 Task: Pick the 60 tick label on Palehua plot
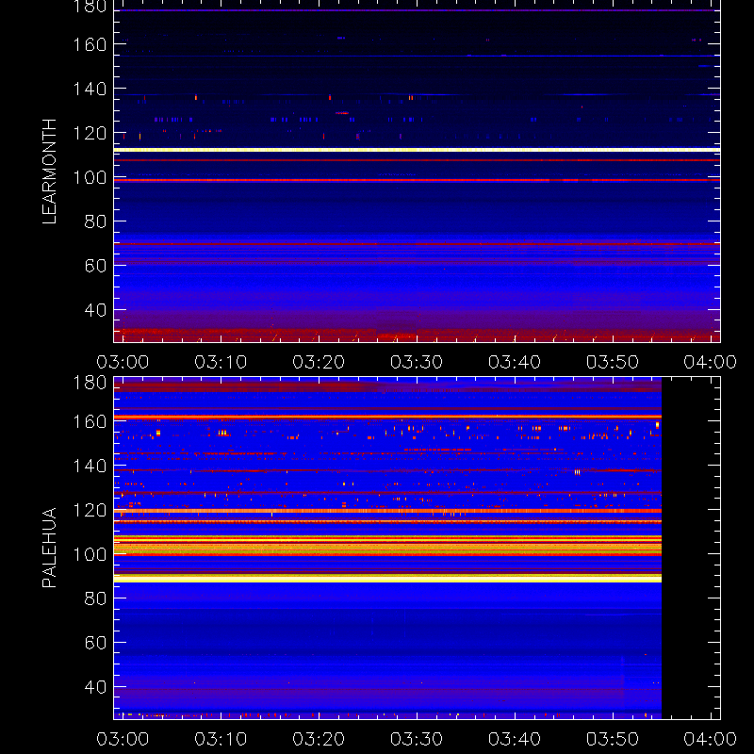(x=95, y=643)
